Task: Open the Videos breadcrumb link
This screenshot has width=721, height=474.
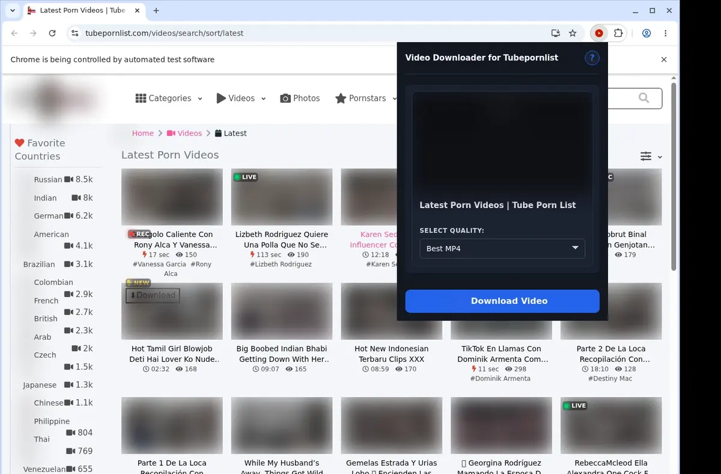Action: coord(184,133)
